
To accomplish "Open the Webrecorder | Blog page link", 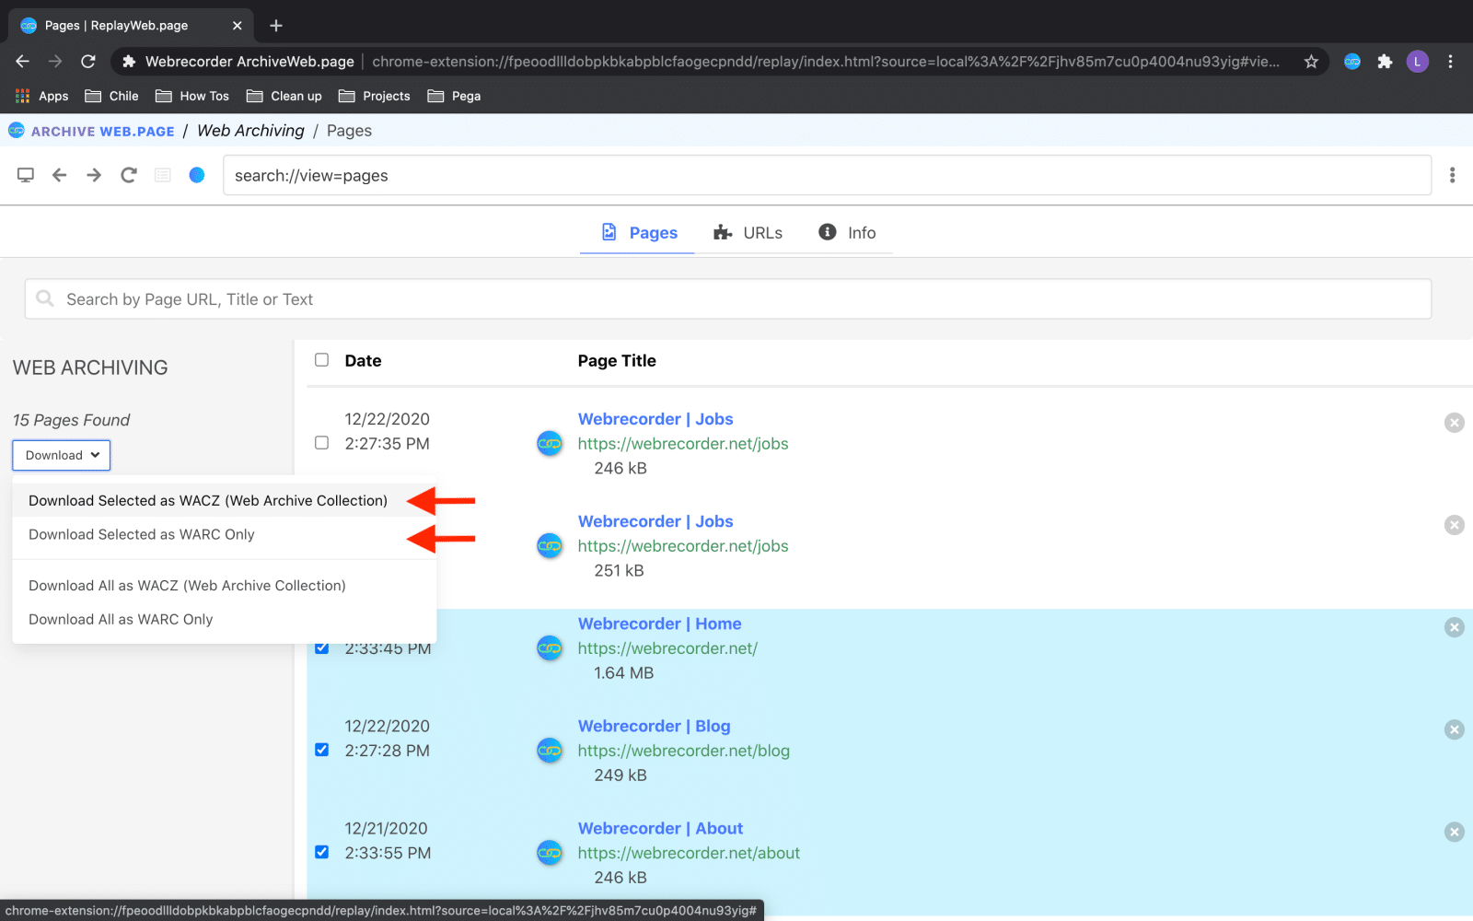I will pyautogui.click(x=654, y=726).
